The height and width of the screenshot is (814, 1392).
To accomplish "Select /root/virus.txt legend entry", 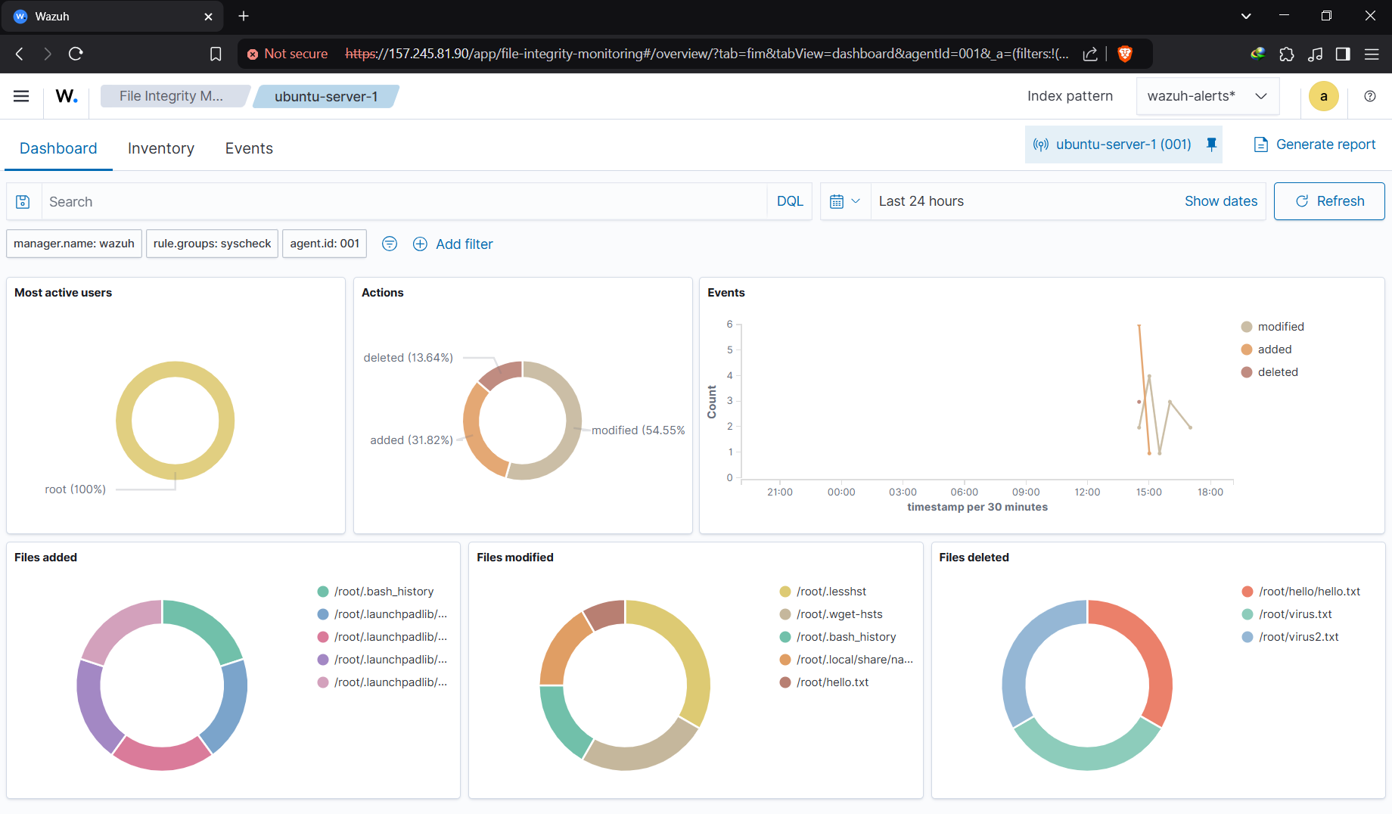I will 1288,614.
